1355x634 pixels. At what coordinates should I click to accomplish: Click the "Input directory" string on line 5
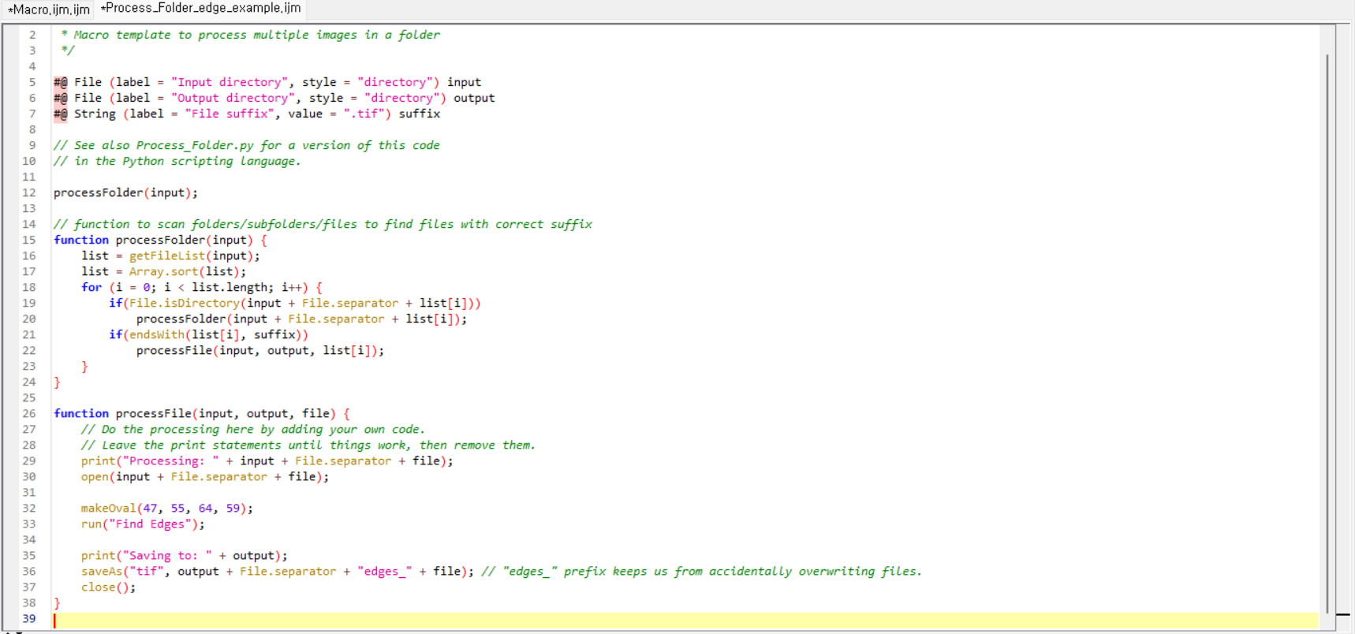(x=230, y=82)
